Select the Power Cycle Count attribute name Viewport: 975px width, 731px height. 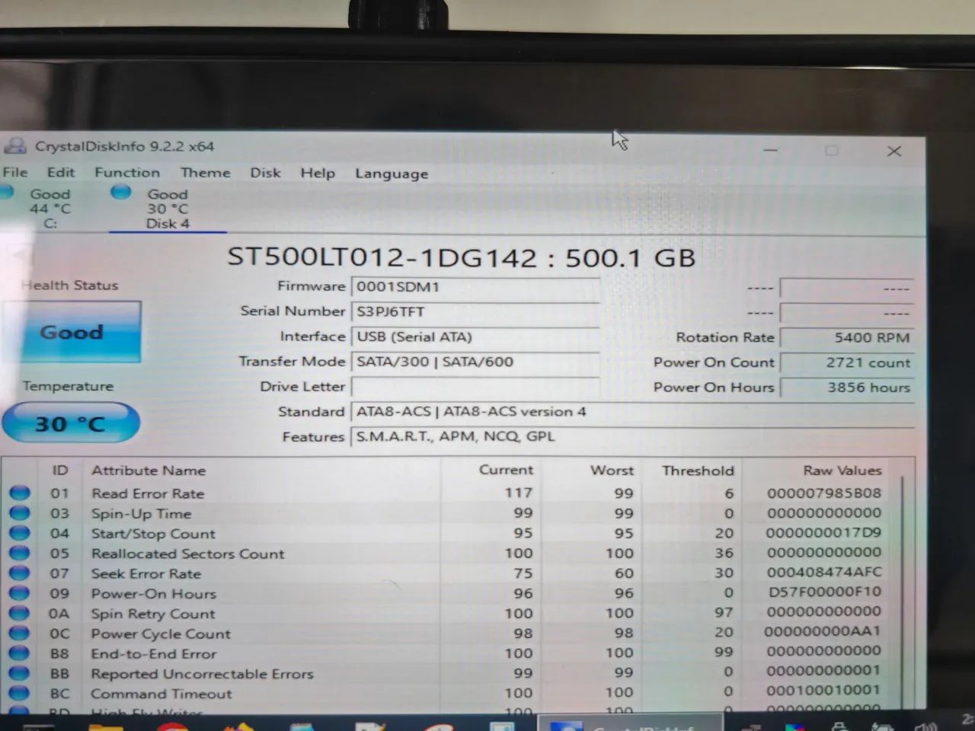(x=160, y=634)
